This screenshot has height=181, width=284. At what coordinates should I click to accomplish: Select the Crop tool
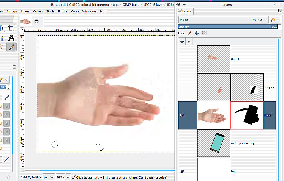tap(11, 28)
